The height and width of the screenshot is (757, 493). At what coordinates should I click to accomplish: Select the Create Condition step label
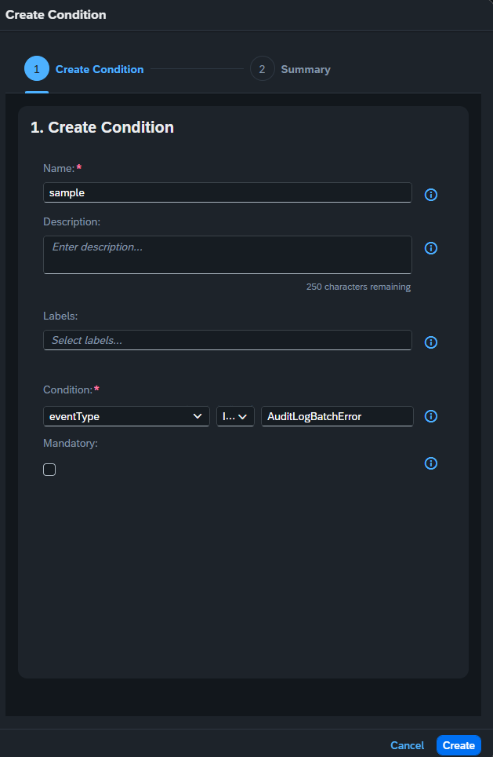pos(100,70)
